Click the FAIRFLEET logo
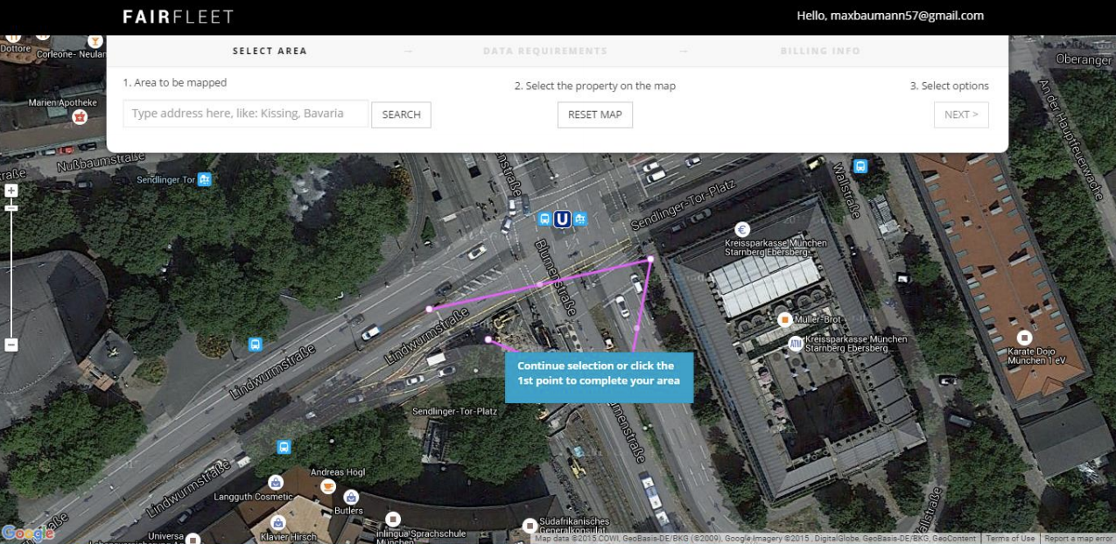 (178, 17)
